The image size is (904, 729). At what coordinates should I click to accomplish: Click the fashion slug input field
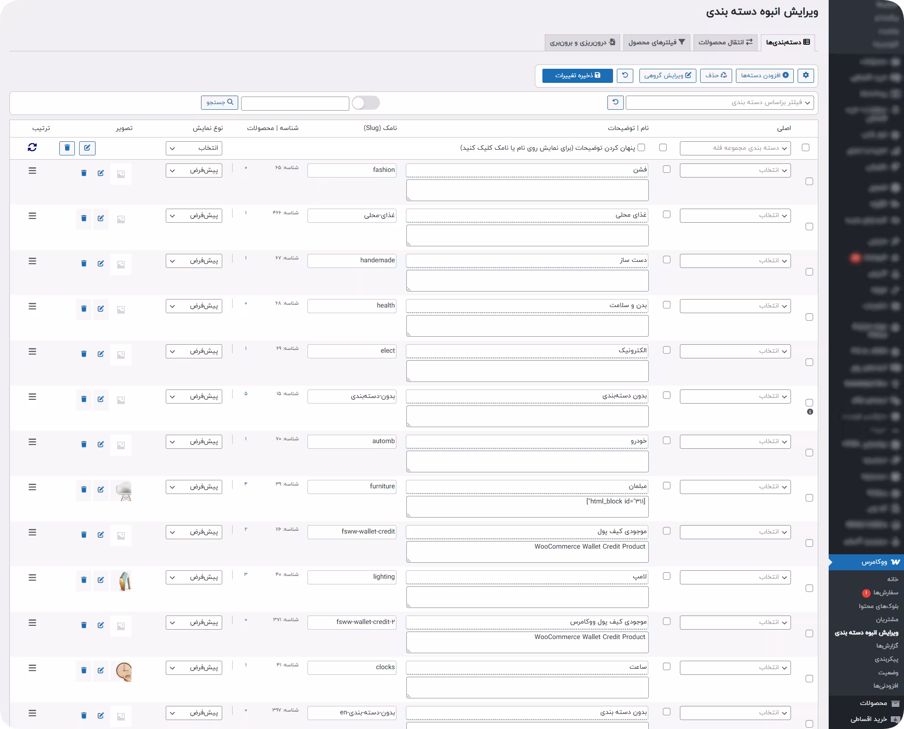(352, 170)
